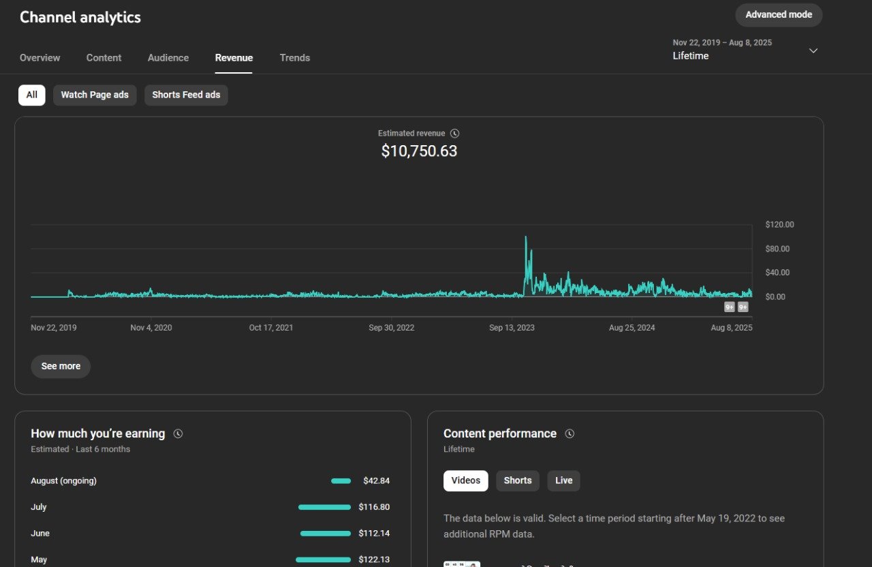Filter revenue by Watch Page ads
The height and width of the screenshot is (567, 872).
(95, 95)
